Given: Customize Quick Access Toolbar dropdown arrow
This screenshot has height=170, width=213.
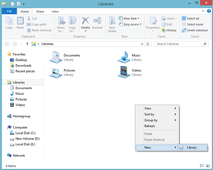Looking at the screenshot, I should tap(24, 4).
